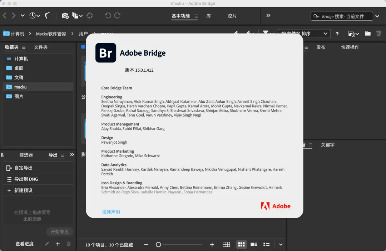Viewport: 386px width, 251px height.
Task: Click the get photos from camera icon
Action: pyautogui.click(x=65, y=15)
